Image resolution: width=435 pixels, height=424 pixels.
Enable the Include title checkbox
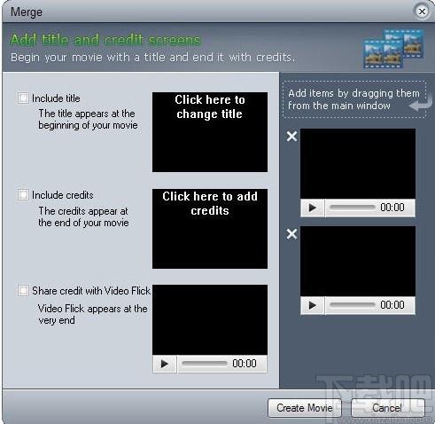[23, 98]
